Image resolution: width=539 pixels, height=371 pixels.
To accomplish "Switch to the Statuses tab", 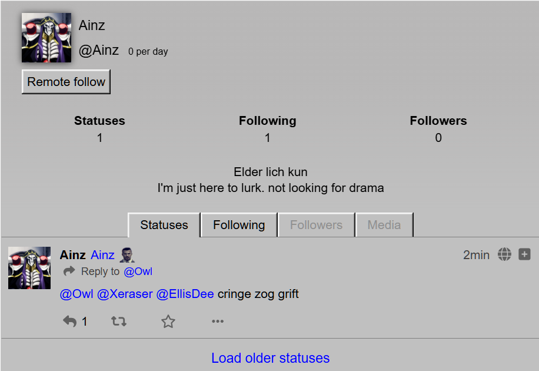I will [x=164, y=225].
